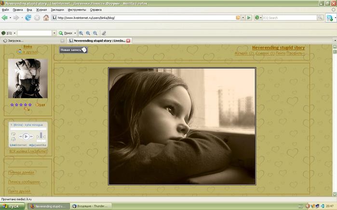Open the Лента link in blog header

[x=281, y=53]
